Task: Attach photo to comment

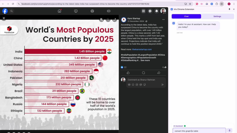Action: tap(137, 85)
